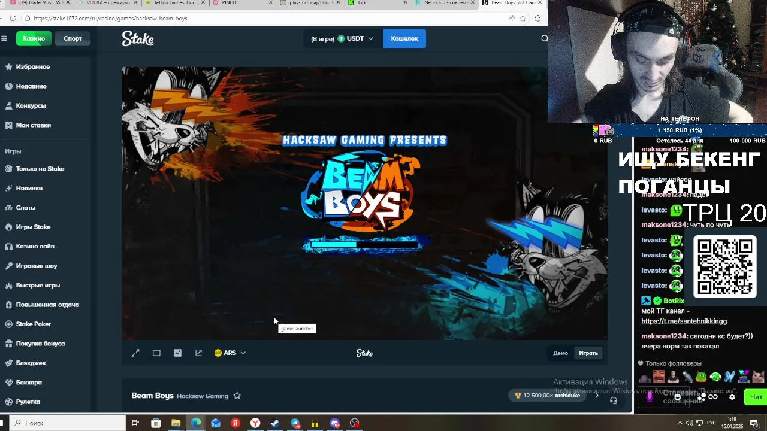Click the clock icon next to Недавние

(8, 86)
